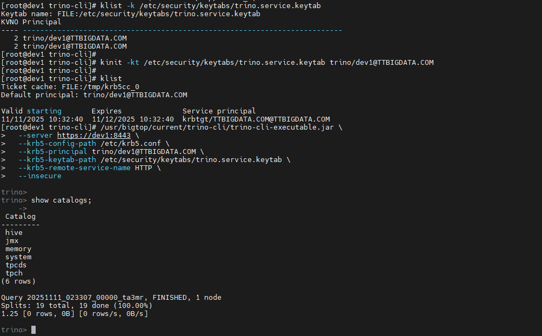Click the "(6 rows)" result count

[x=18, y=281]
